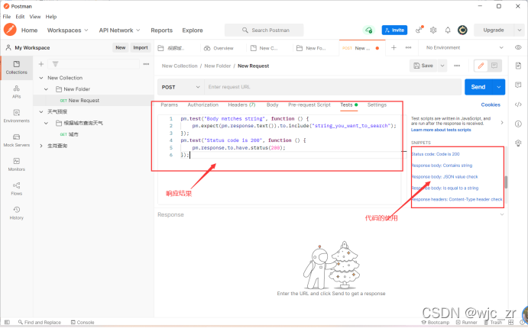Collapse the 天气预报 collection
The image size is (528, 328).
pyautogui.click(x=41, y=111)
